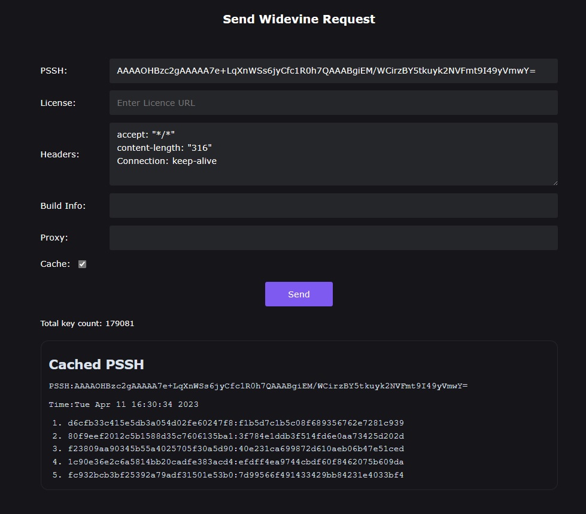Toggle the Cache checkbox
The height and width of the screenshot is (514, 586).
click(x=83, y=264)
